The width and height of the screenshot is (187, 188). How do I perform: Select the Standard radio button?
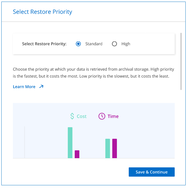78,44
